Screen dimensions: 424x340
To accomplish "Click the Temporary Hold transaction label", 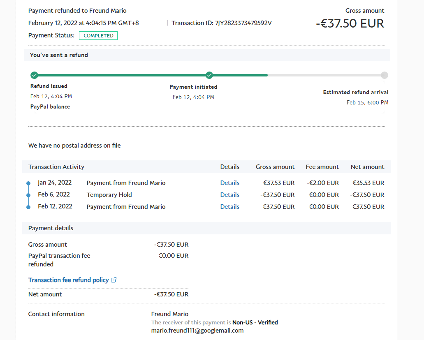I will [x=109, y=195].
